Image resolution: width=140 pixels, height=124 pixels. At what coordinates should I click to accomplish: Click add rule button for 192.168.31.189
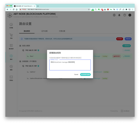point(127,50)
